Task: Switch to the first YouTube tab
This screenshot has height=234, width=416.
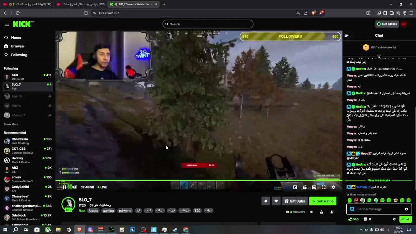Action: click(28, 4)
